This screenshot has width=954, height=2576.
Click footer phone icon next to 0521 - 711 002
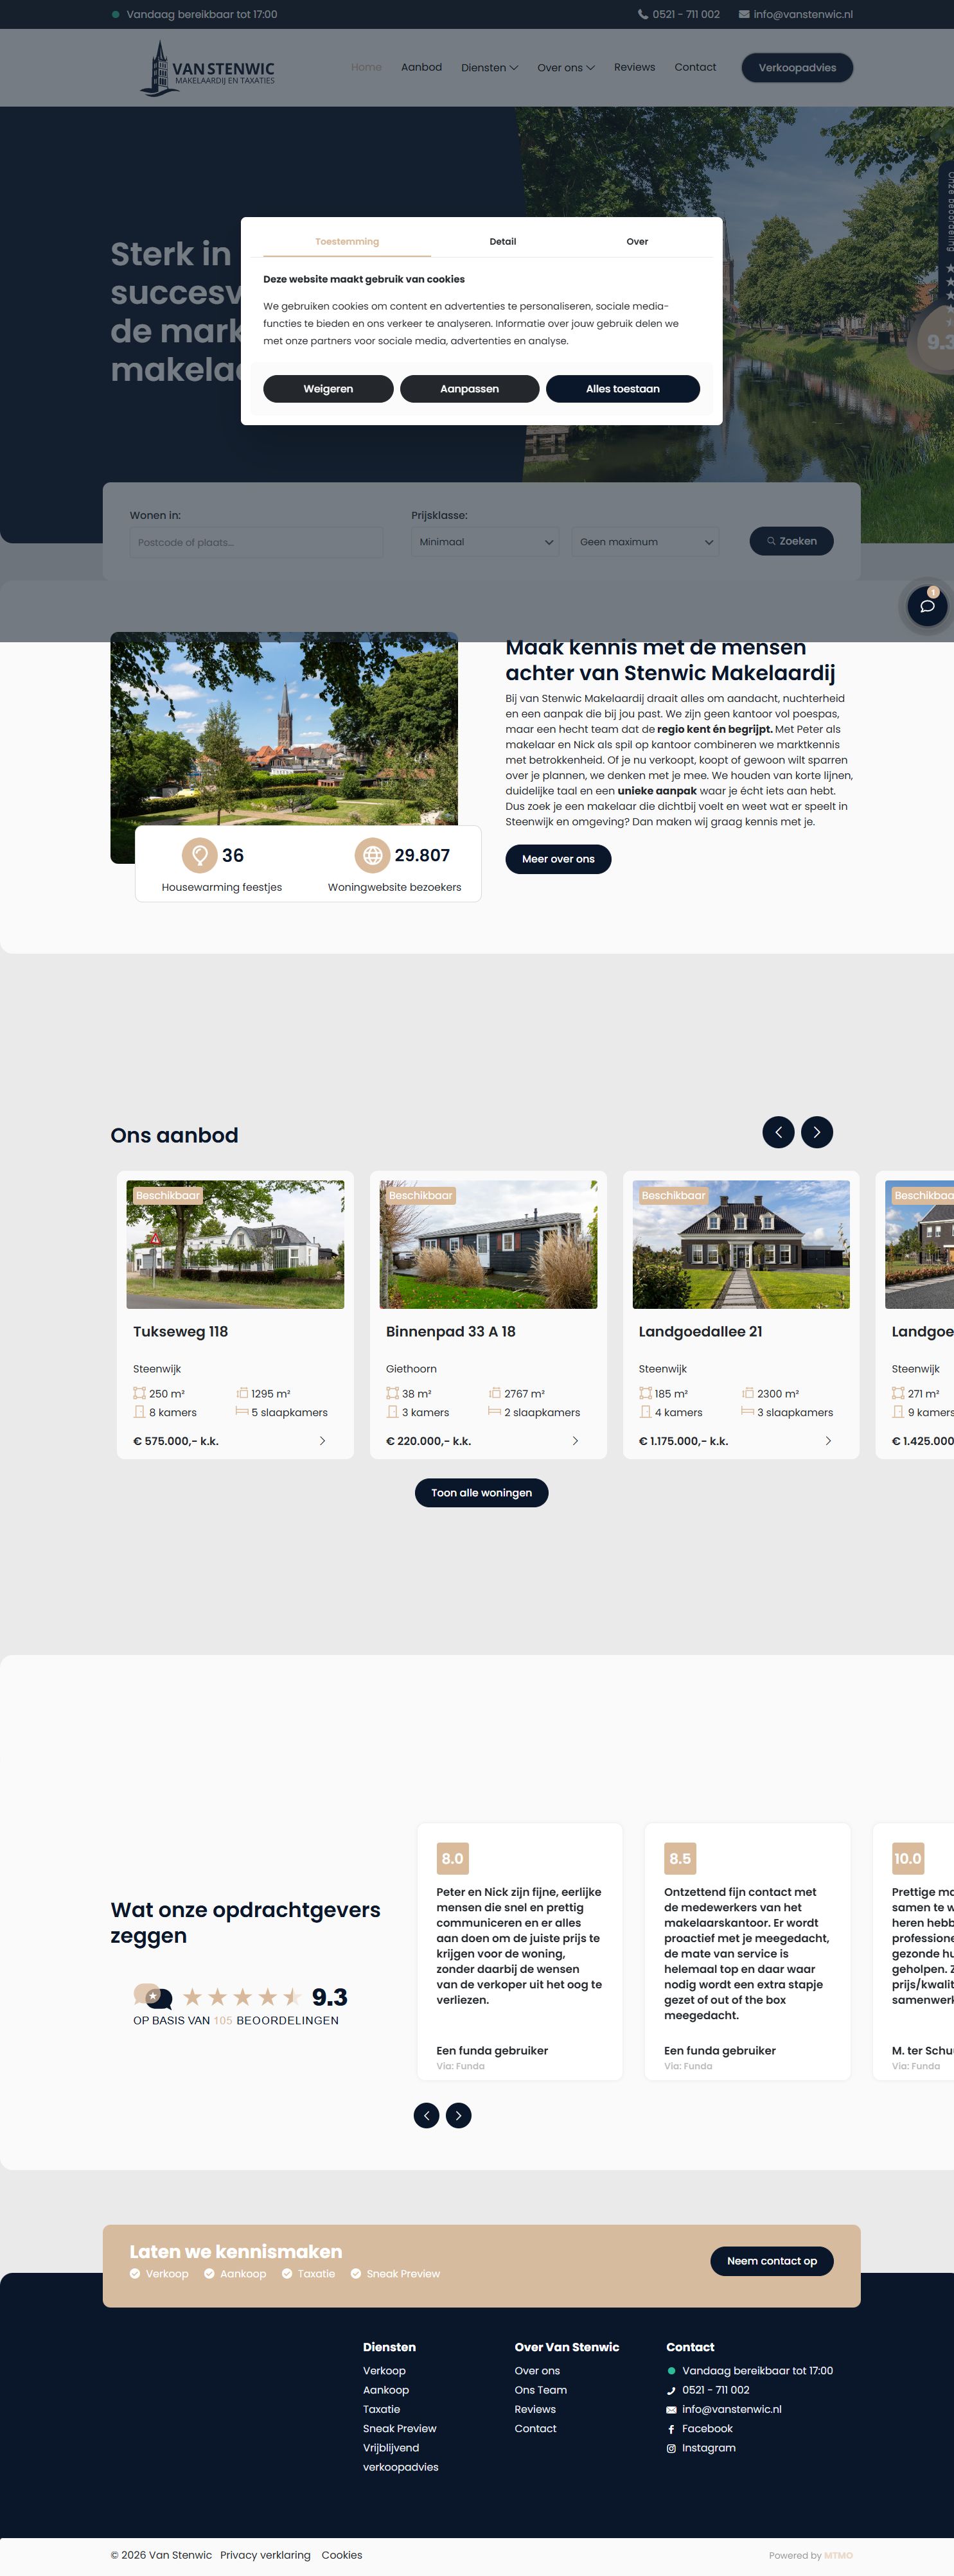[671, 2391]
